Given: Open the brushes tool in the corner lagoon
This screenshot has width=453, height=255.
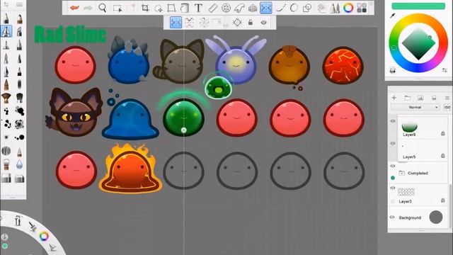Looking at the screenshot, I should point(33,226).
